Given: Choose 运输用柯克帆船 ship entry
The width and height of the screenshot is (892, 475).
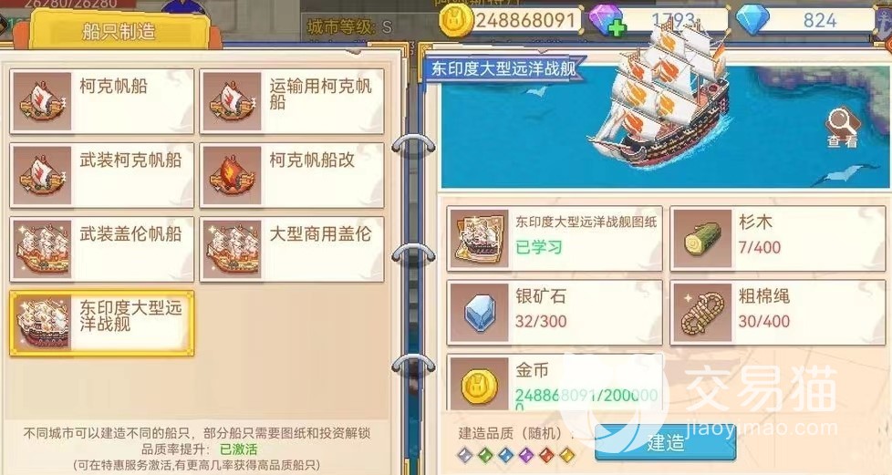Looking at the screenshot, I should (292, 101).
